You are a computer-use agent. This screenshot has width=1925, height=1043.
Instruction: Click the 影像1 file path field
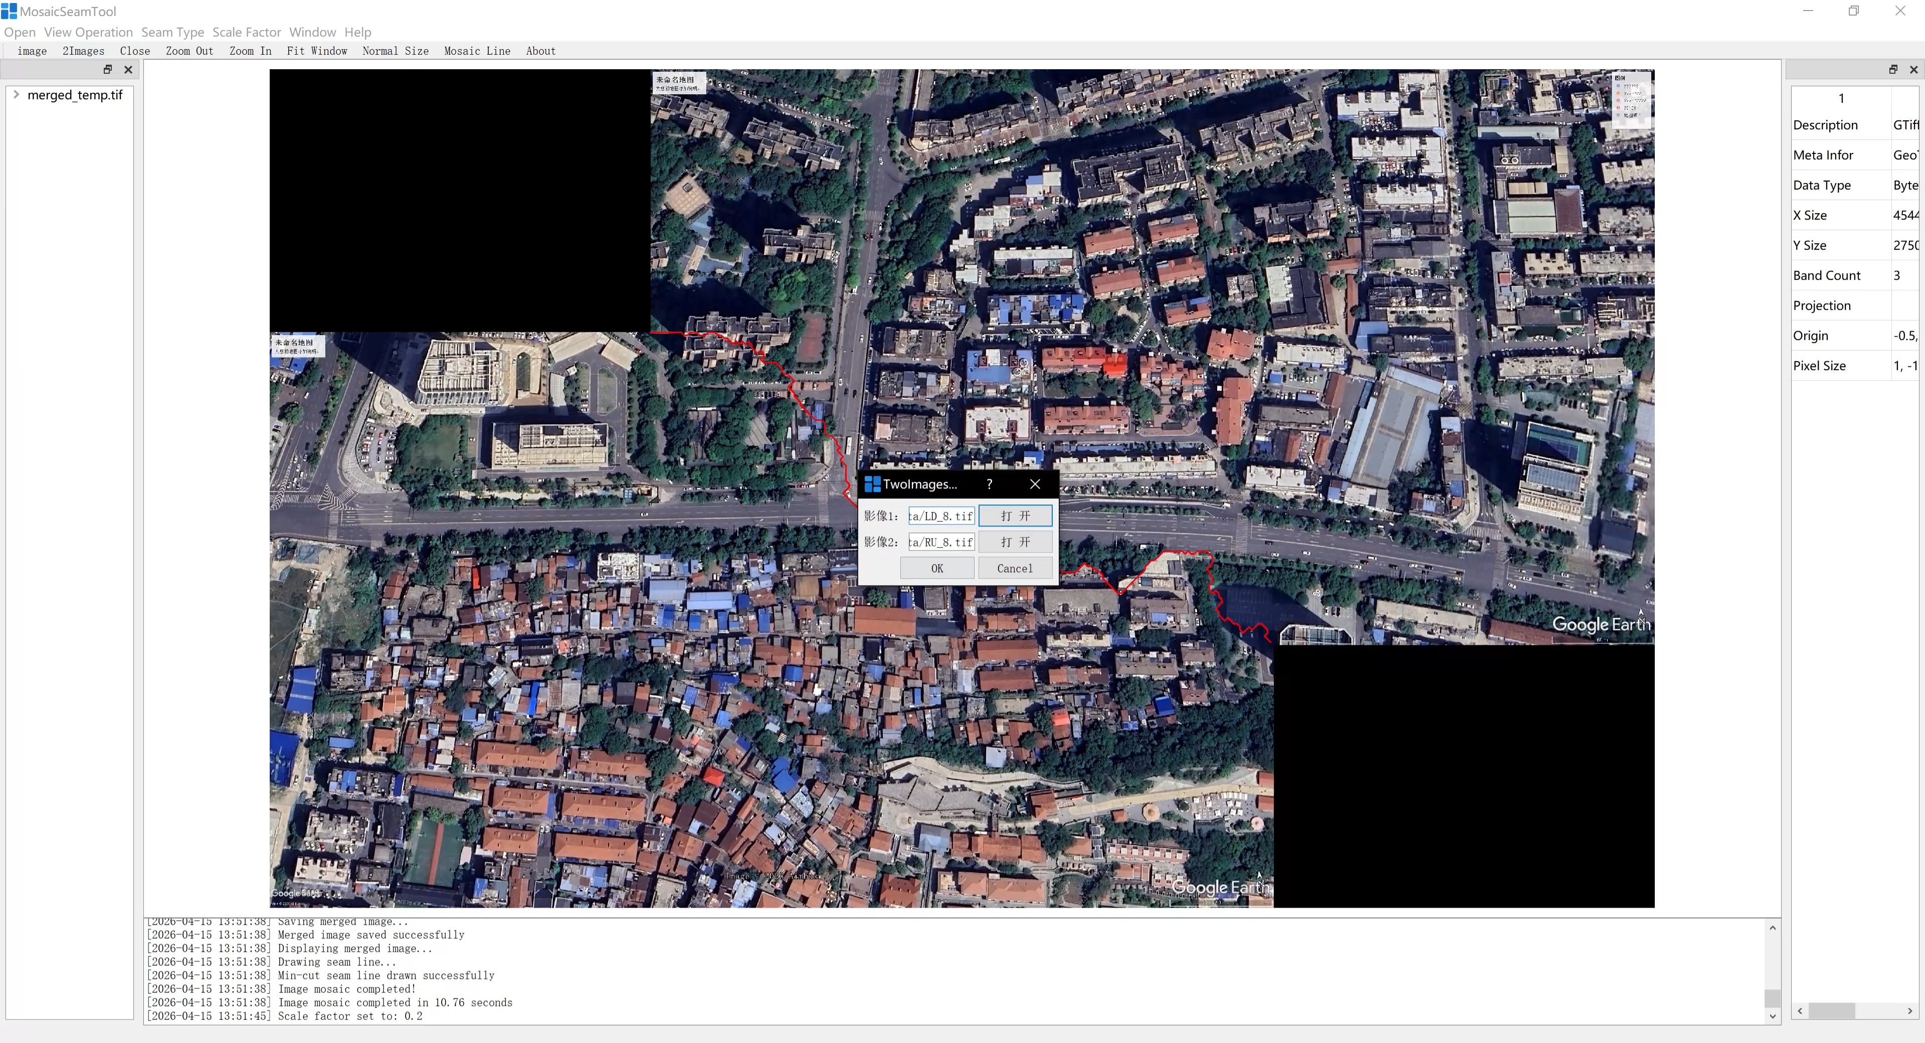click(x=941, y=516)
